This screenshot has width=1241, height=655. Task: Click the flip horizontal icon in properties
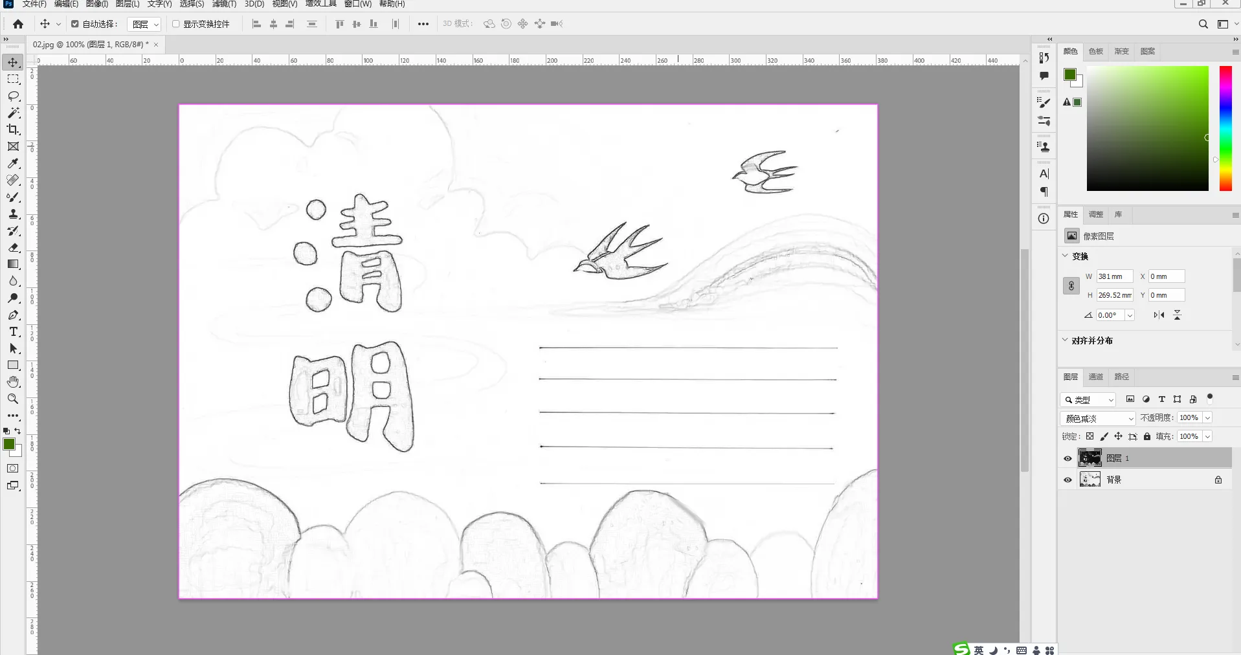(1159, 315)
